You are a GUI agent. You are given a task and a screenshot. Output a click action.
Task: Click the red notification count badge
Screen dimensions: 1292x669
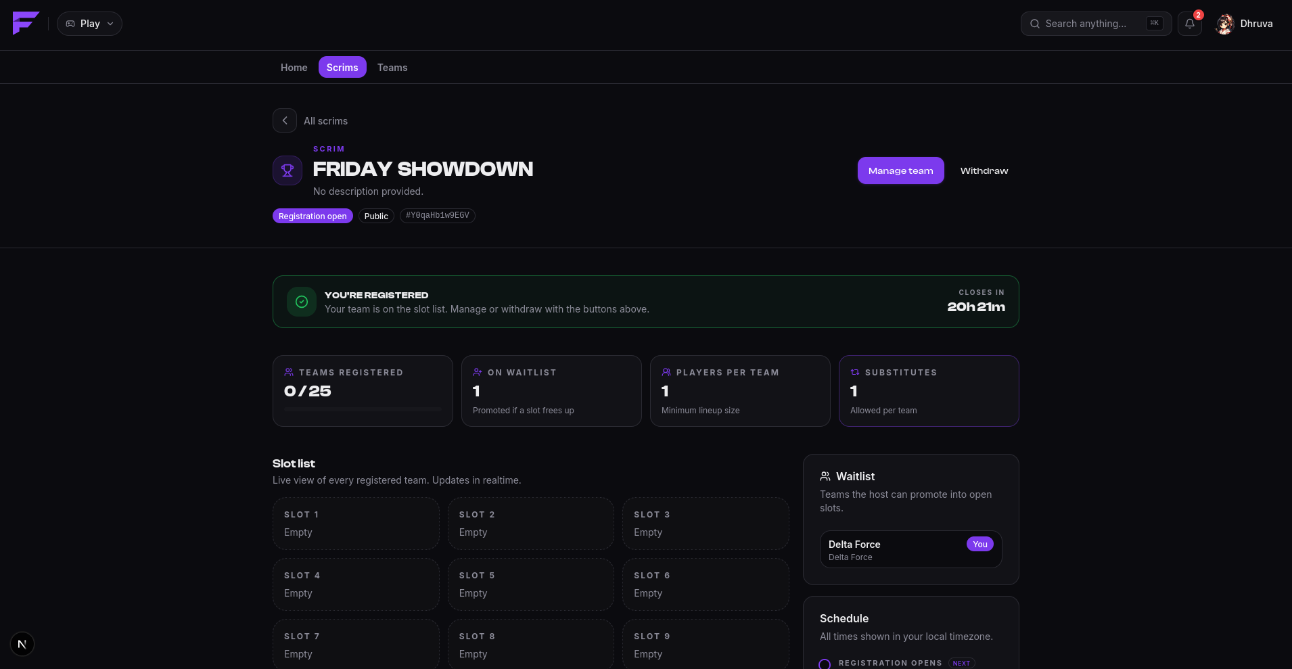[x=1199, y=15]
